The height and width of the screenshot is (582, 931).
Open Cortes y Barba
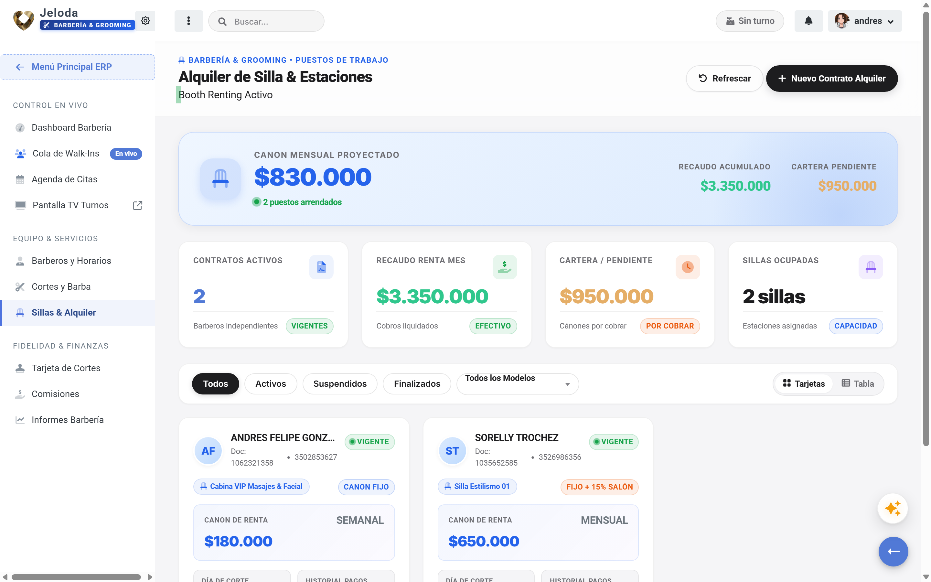point(78,287)
